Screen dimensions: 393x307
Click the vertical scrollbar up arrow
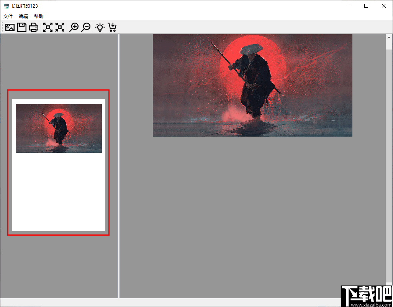click(389, 38)
